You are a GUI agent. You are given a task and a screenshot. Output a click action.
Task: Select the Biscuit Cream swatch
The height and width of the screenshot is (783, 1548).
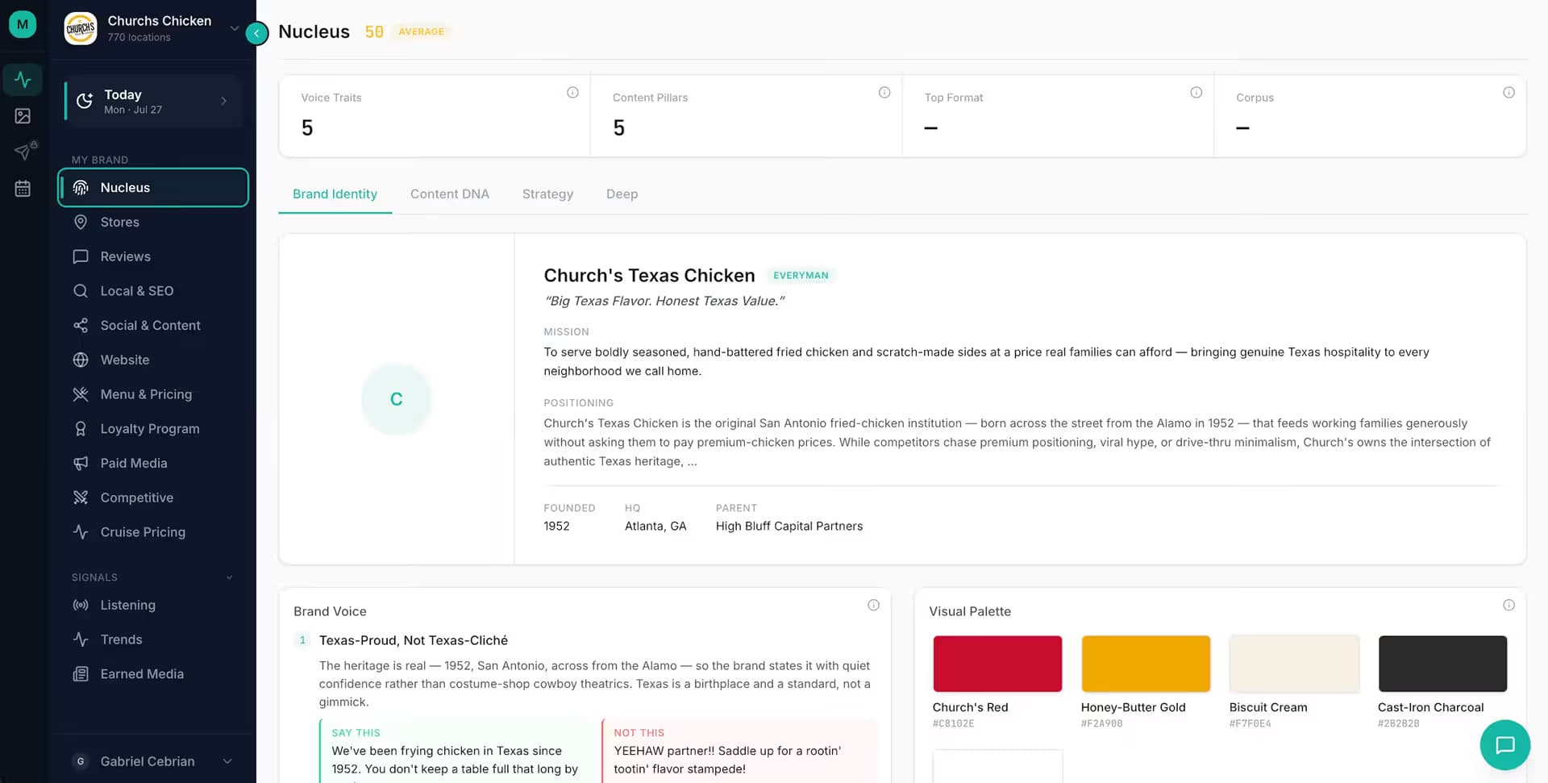tap(1294, 664)
